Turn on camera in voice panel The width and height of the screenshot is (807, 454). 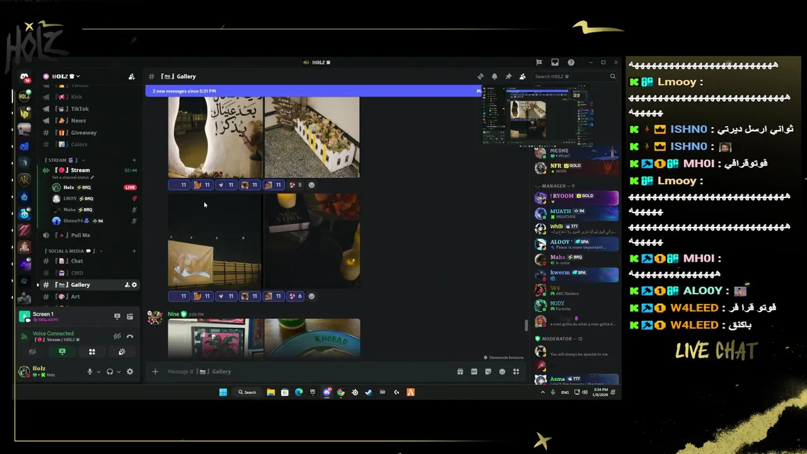[32, 352]
